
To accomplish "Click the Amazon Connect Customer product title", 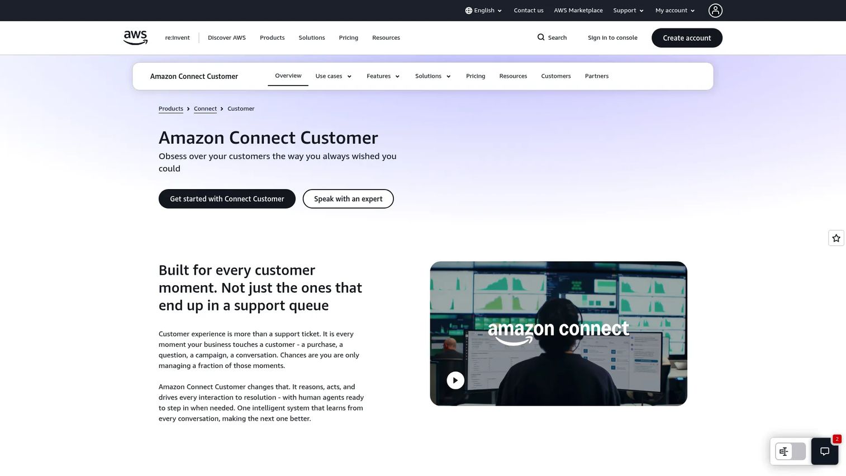I will coord(194,76).
